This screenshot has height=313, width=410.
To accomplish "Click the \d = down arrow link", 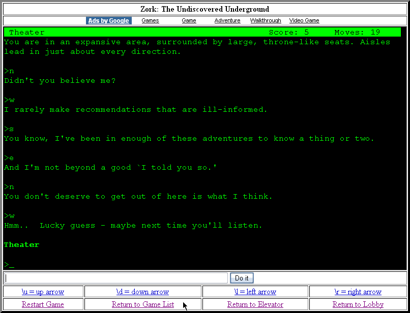I will coord(142,292).
